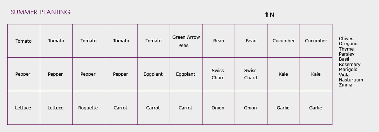Click the leftmost Tomato cell

pos(24,41)
